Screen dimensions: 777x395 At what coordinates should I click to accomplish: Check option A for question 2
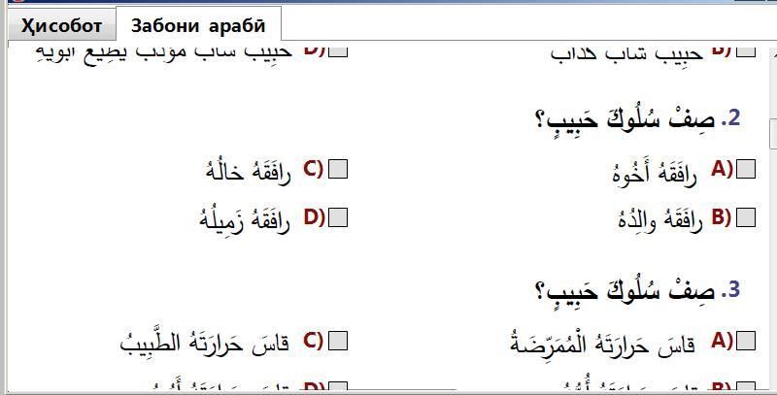pos(746,170)
